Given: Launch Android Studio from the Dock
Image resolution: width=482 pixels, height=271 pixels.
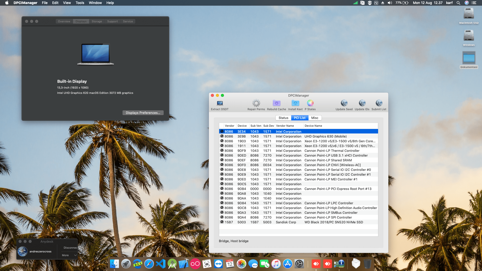Looking at the screenshot, I should (x=172, y=264).
